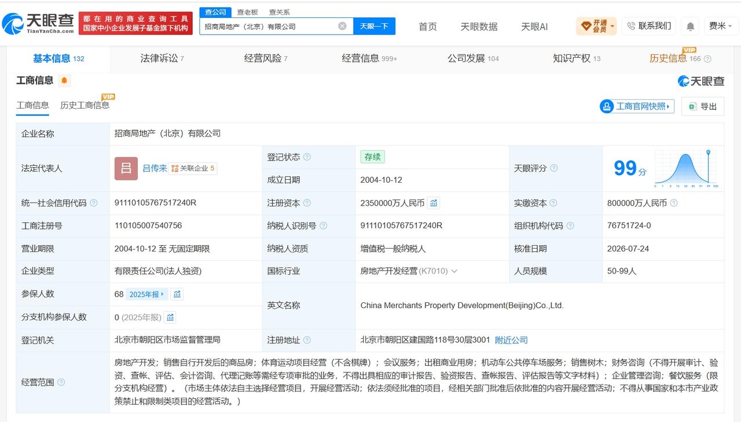
Task: Click the 成立日期 value 2004-10-12
Action: click(381, 180)
